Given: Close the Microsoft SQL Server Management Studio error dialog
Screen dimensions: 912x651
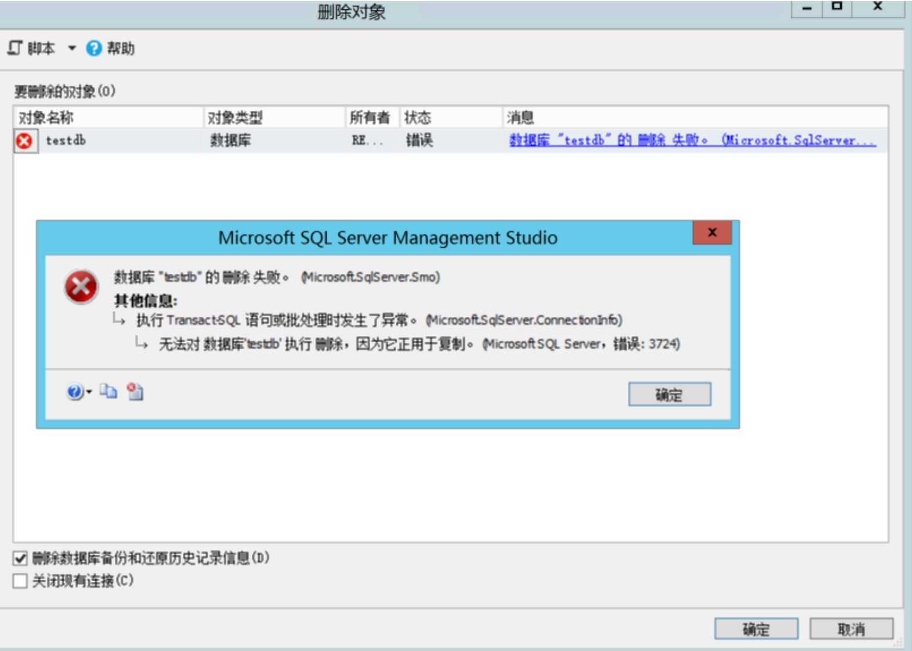Looking at the screenshot, I should tap(712, 233).
